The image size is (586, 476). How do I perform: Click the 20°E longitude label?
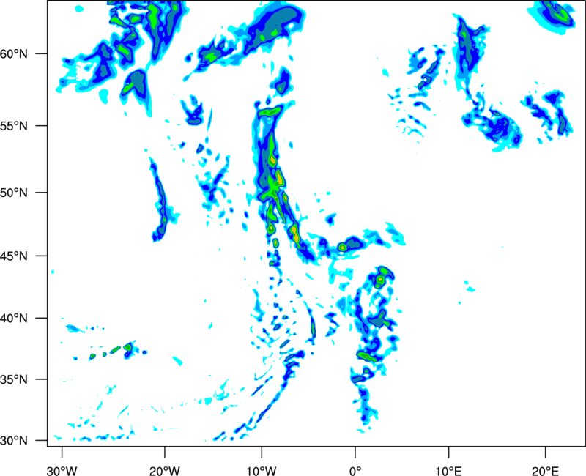click(x=545, y=471)
